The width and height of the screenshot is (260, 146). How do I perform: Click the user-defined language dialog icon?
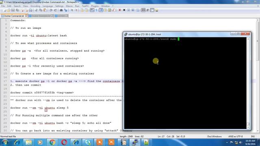[x=105, y=10]
